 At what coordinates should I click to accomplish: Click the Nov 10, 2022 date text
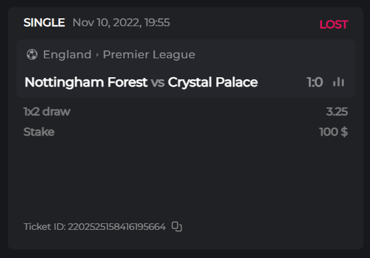tap(107, 23)
